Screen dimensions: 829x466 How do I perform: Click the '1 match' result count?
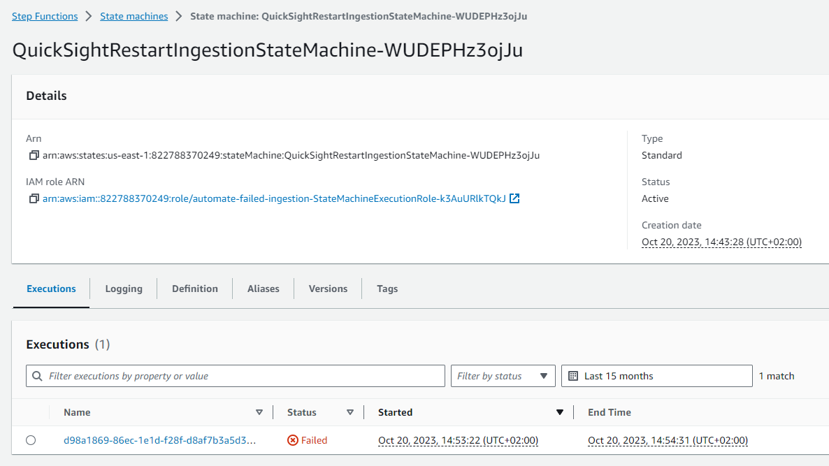[x=776, y=376]
